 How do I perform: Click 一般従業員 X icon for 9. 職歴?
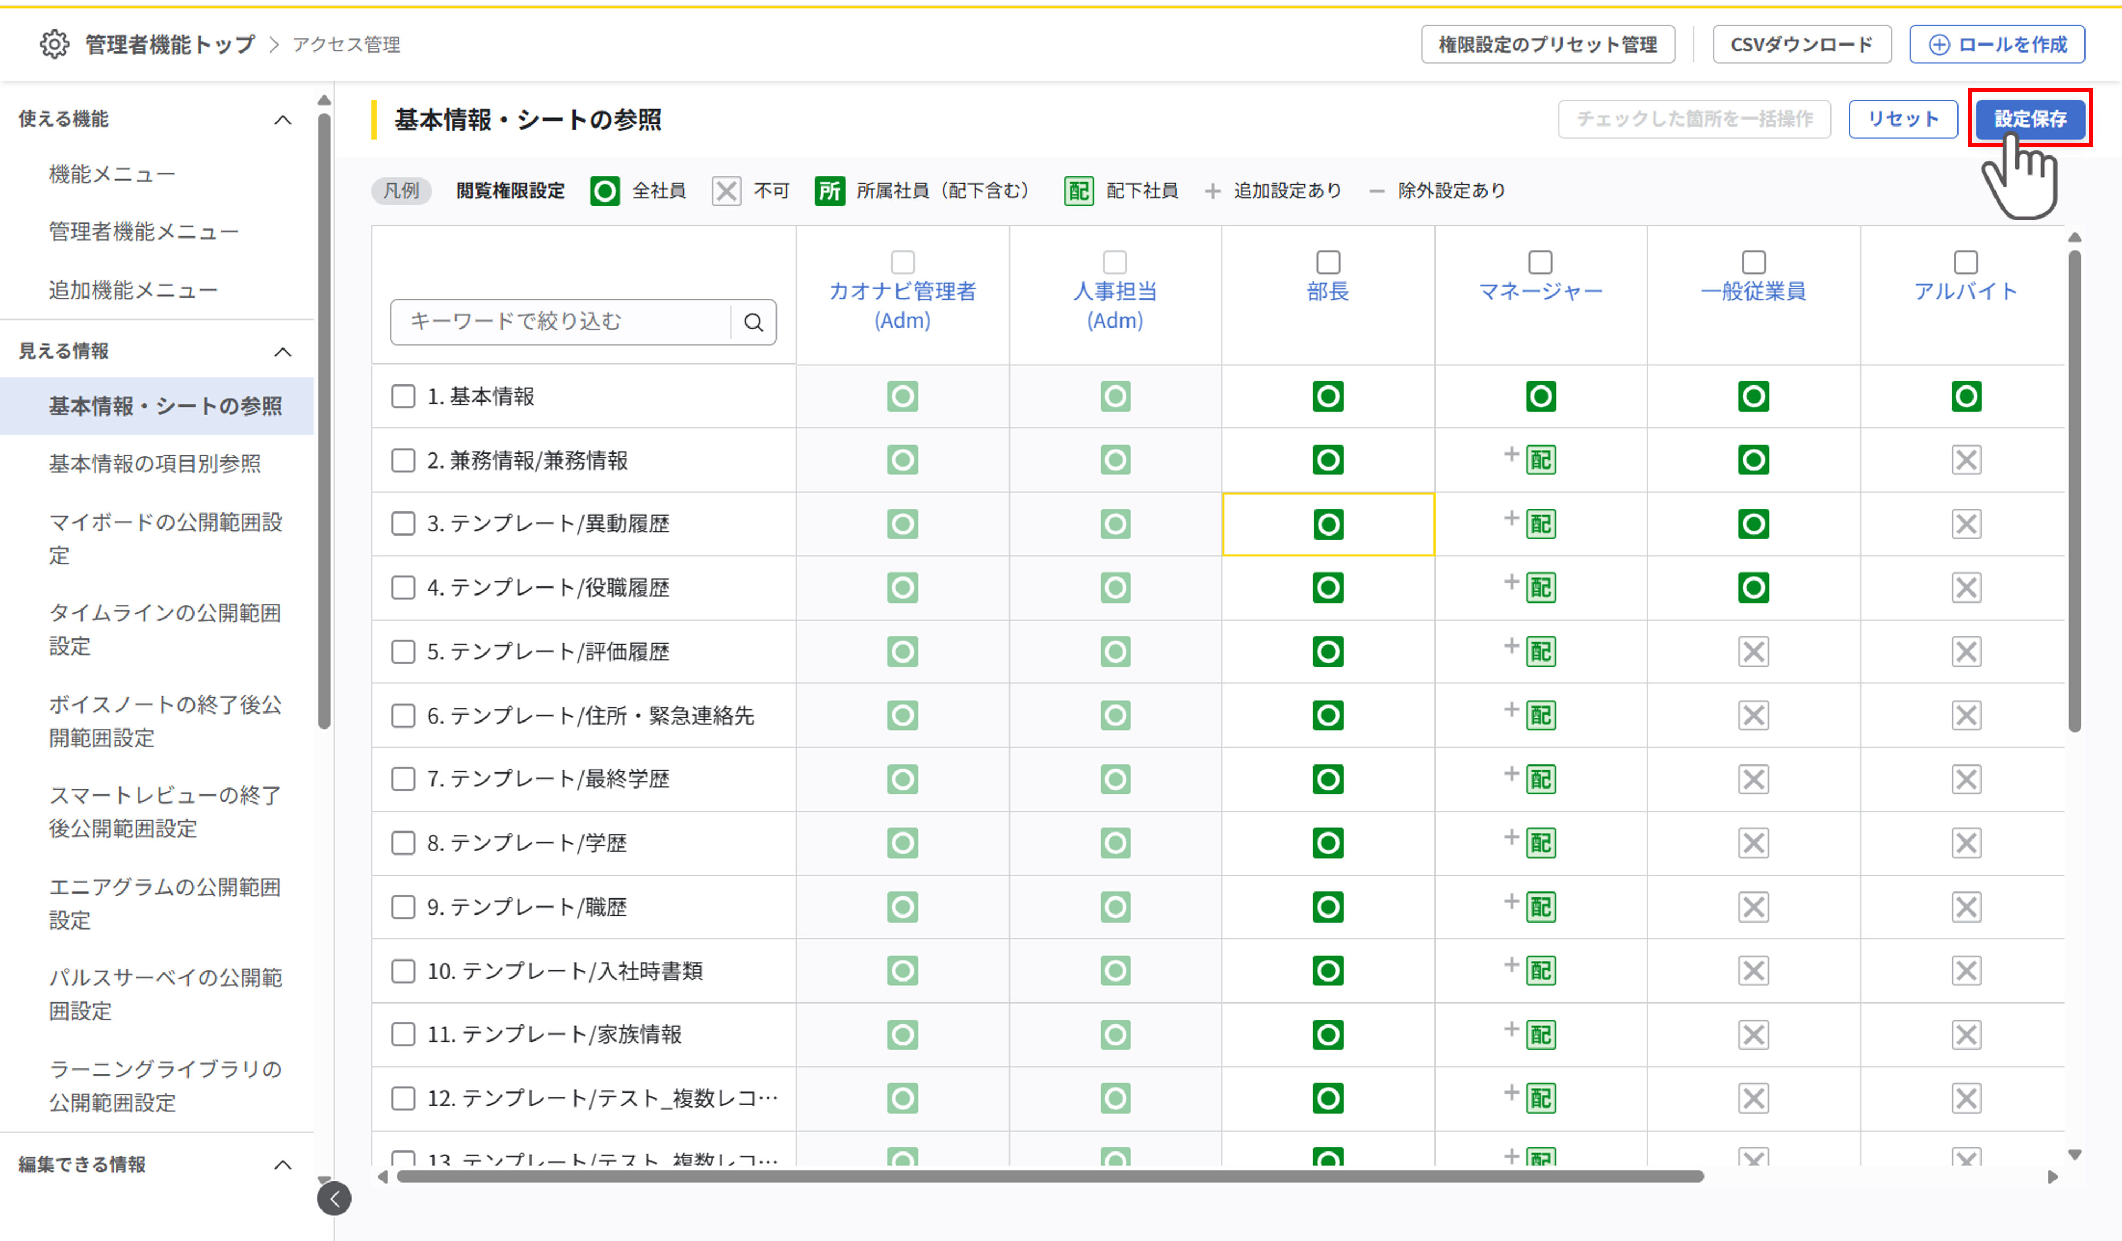1753,906
